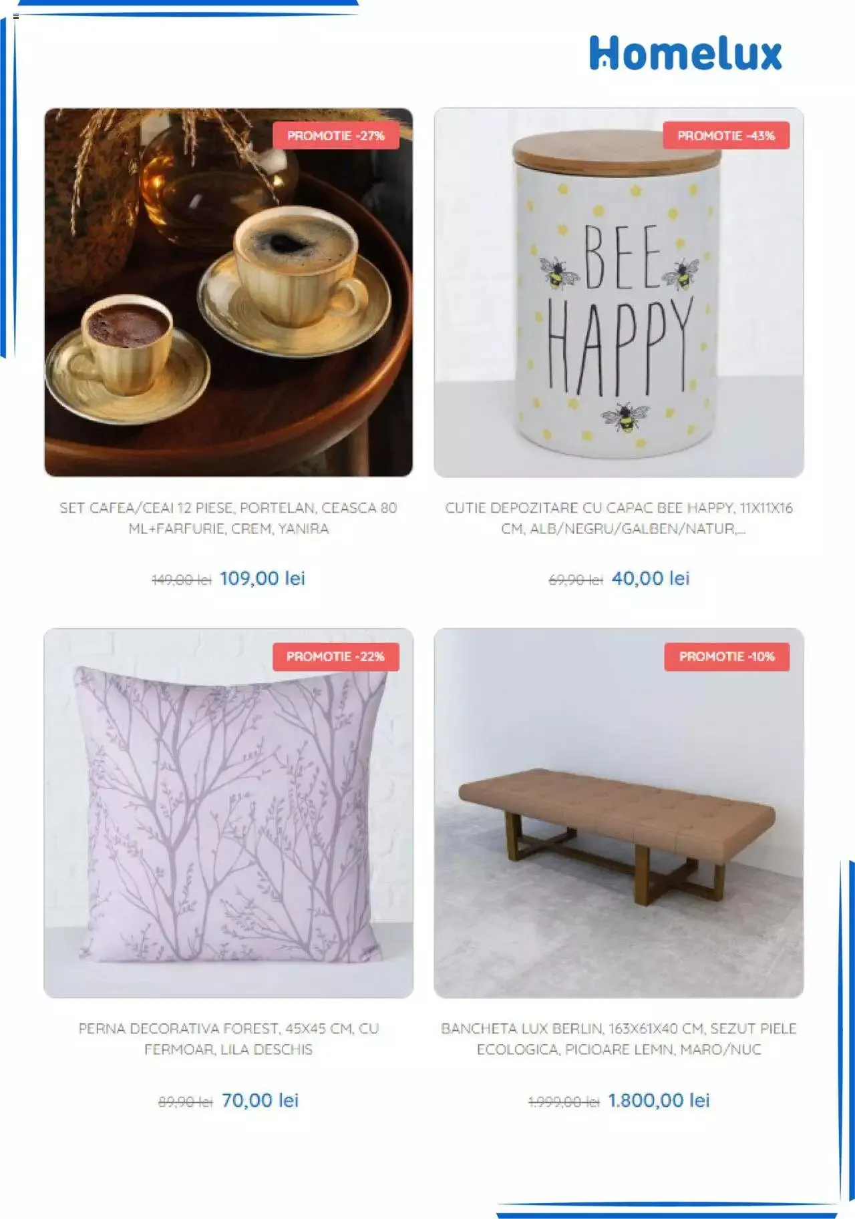Open the Perna Decorativa Forest title
The height and width of the screenshot is (1219, 855).
pyautogui.click(x=228, y=1039)
